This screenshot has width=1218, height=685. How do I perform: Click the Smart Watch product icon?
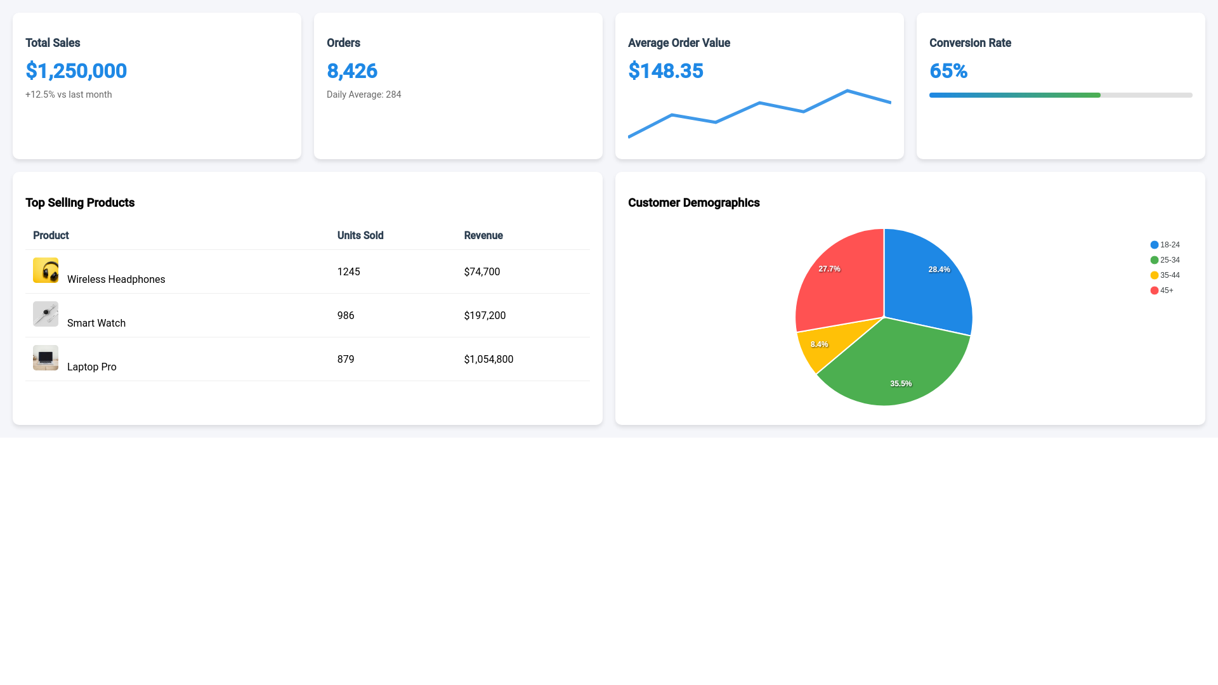[x=45, y=313]
